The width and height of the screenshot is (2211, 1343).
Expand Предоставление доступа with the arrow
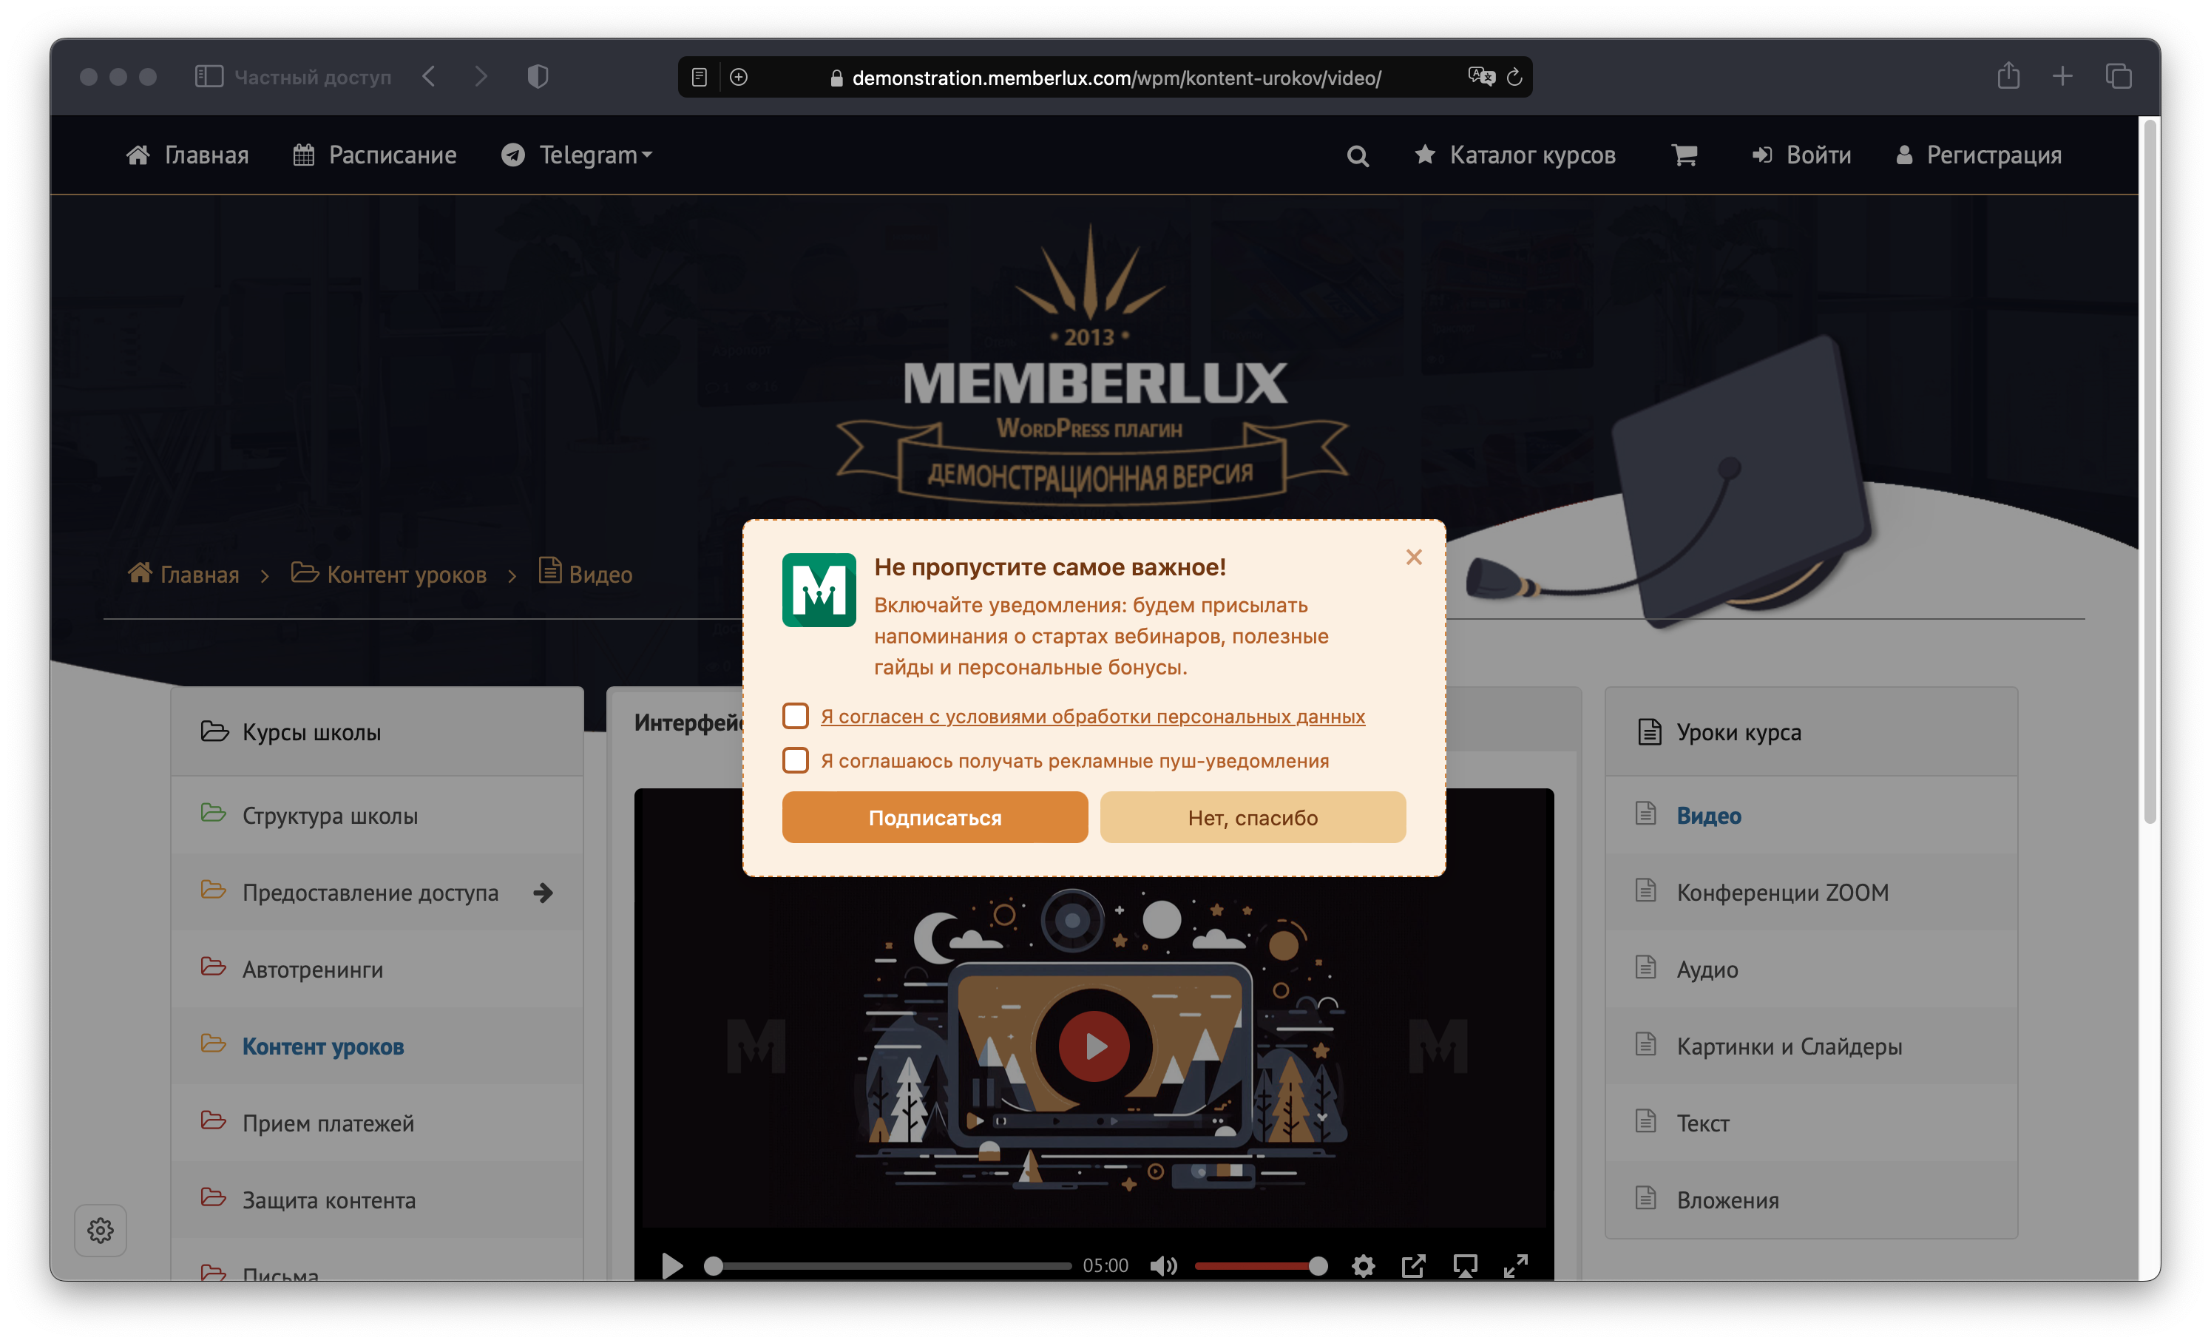tap(543, 893)
